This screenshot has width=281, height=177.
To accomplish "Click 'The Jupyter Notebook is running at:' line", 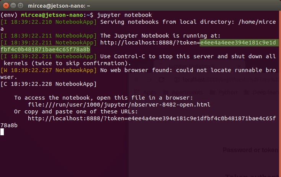I will pyautogui.click(x=160, y=36).
